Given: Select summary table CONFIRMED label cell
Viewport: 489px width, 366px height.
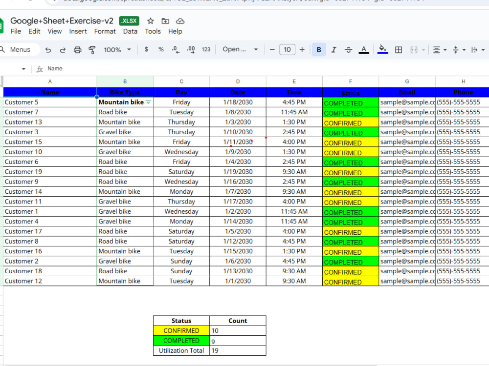Looking at the screenshot, I should coord(181,330).
